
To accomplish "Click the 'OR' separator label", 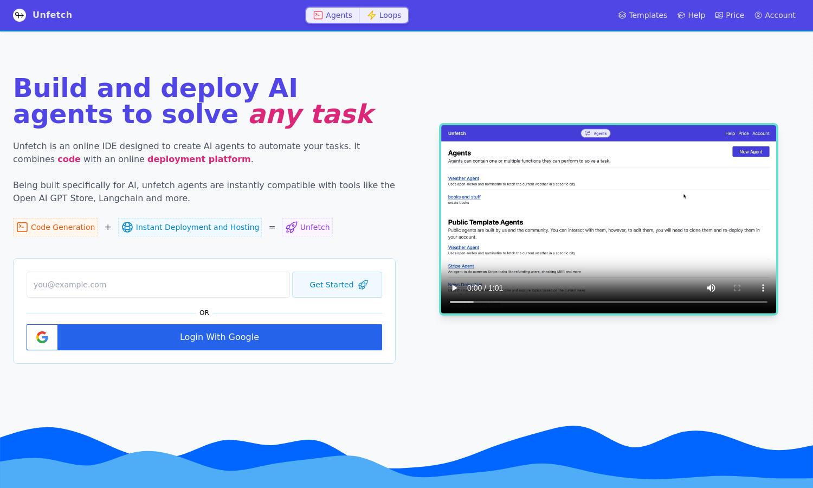I will point(204,313).
